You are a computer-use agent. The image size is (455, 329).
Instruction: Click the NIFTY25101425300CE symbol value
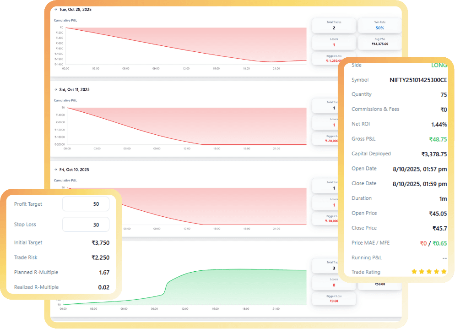418,80
